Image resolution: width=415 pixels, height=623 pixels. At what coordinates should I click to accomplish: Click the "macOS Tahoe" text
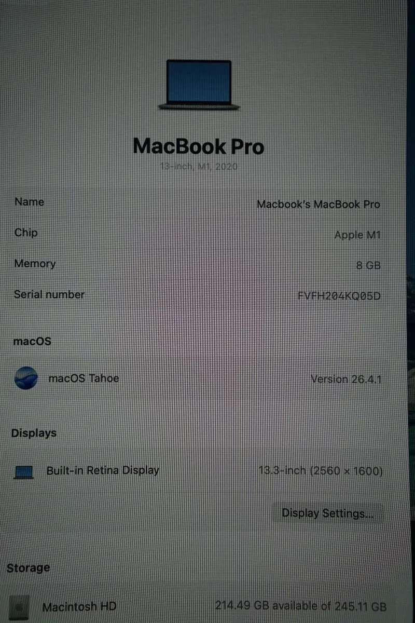pyautogui.click(x=84, y=378)
